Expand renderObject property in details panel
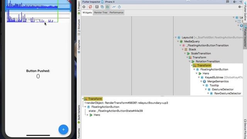This screenshot has width=247, height=139. coord(85,103)
